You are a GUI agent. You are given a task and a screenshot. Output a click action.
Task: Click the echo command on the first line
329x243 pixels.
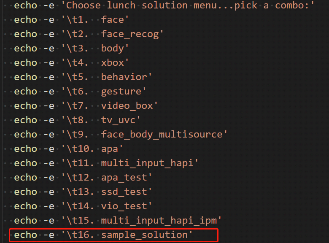(25, 5)
